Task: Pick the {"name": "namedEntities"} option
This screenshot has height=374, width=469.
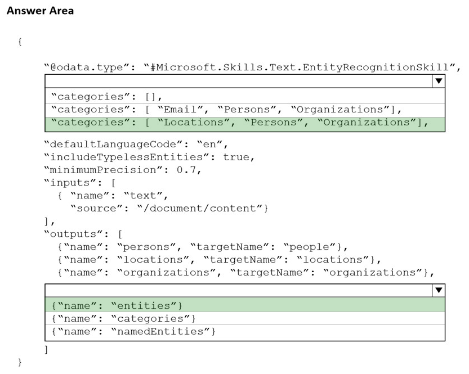Action: 133,331
